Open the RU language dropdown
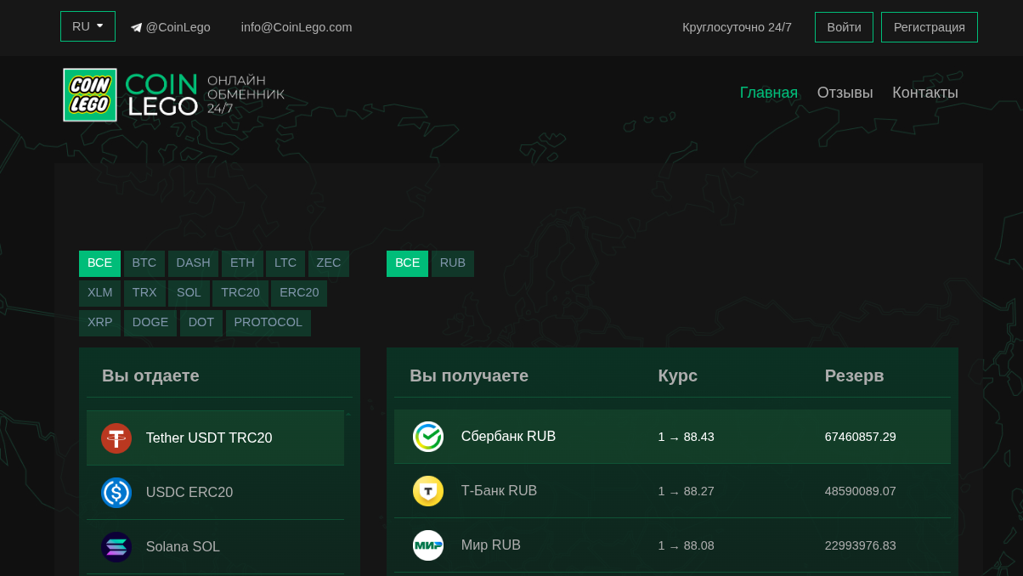The width and height of the screenshot is (1023, 576). pyautogui.click(x=88, y=26)
